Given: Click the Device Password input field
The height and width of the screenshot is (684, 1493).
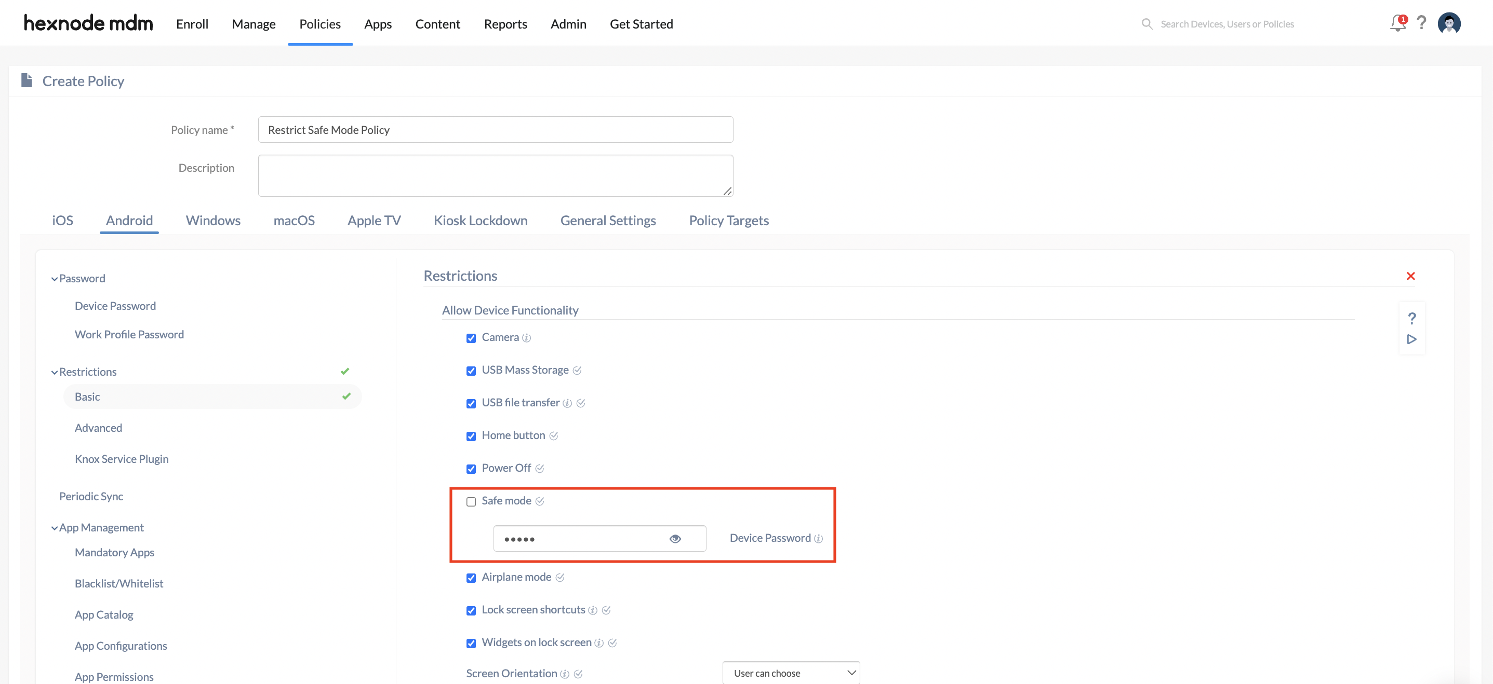Looking at the screenshot, I should click(599, 539).
